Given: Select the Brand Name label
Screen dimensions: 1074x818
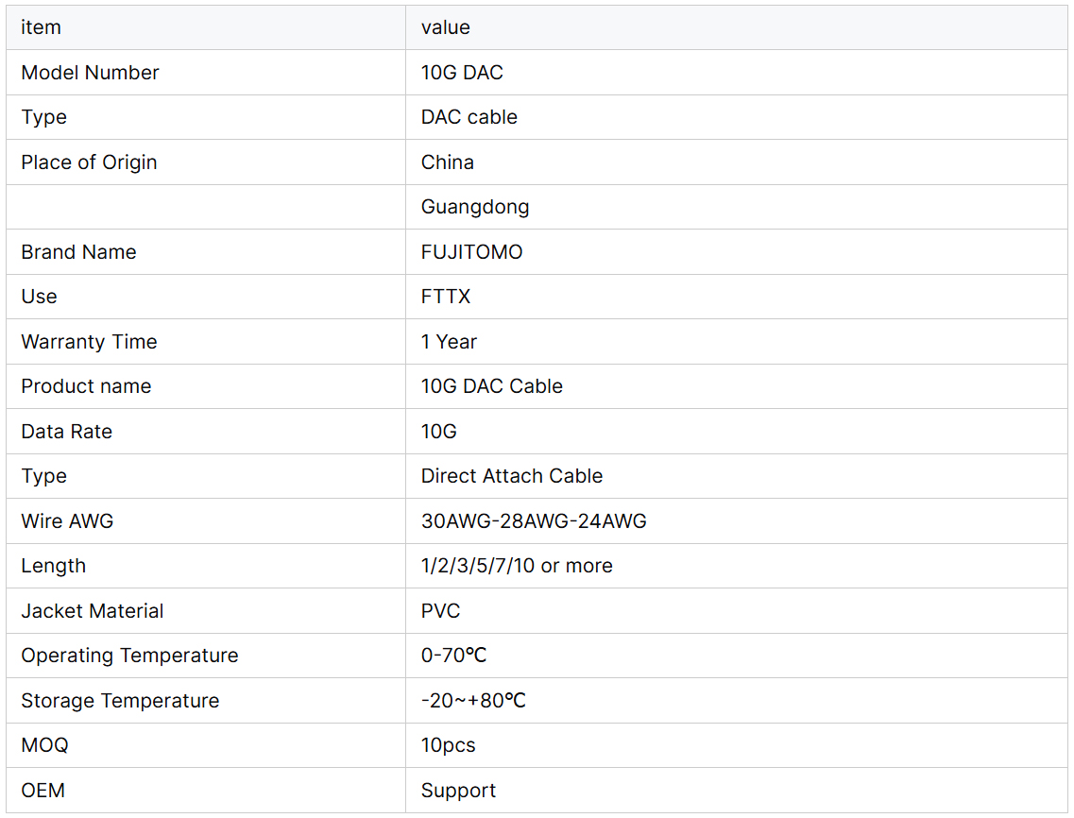Looking at the screenshot, I should click(79, 252).
